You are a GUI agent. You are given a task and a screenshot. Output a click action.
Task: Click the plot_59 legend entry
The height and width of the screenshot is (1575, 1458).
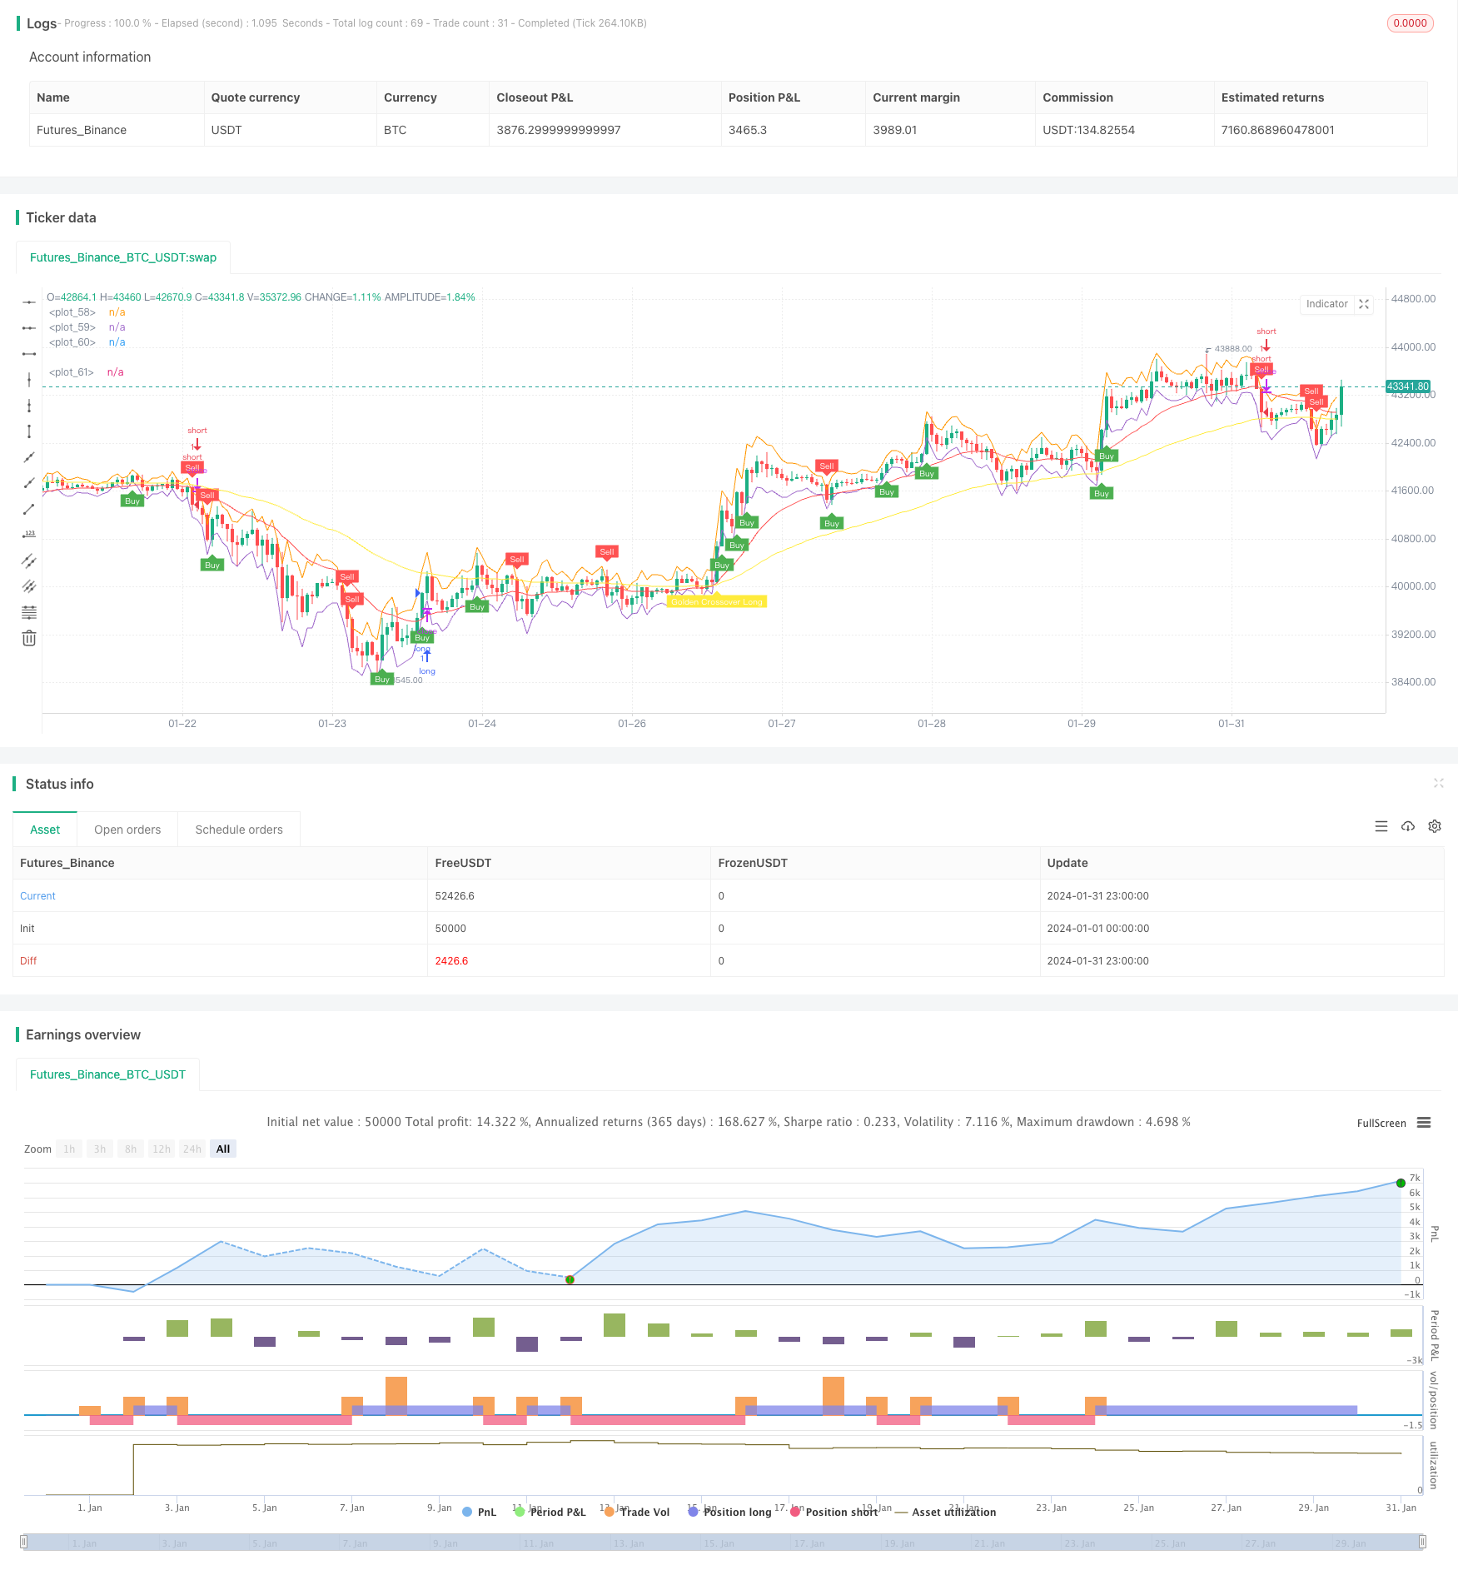point(87,327)
